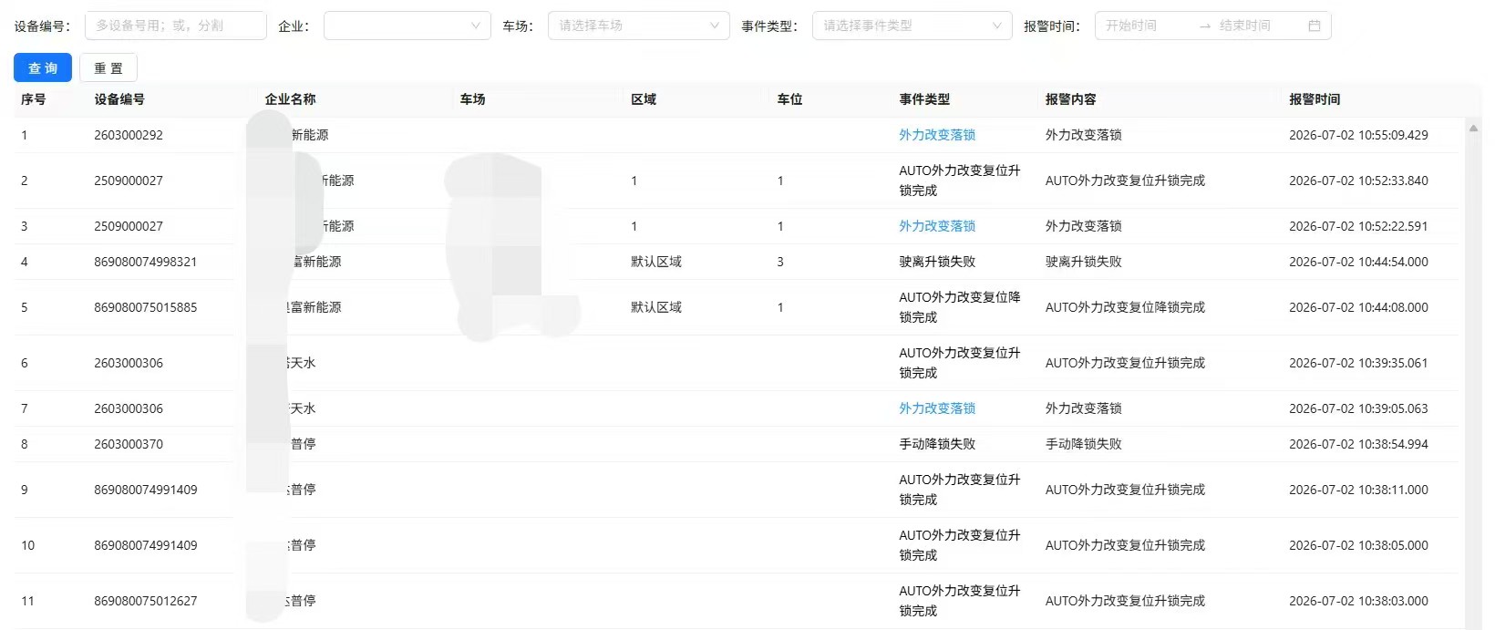Focus the 设备编号 input field
The width and height of the screenshot is (1495, 630).
click(x=175, y=26)
